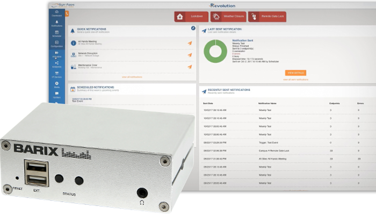Open IP Devices in the sidebar
Viewport: 376px width, 214px height.
coord(57,75)
